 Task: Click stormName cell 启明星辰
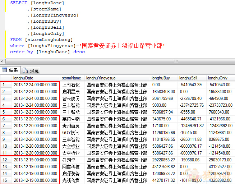71,92
